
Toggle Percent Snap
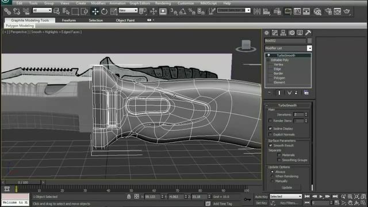click(x=191, y=11)
